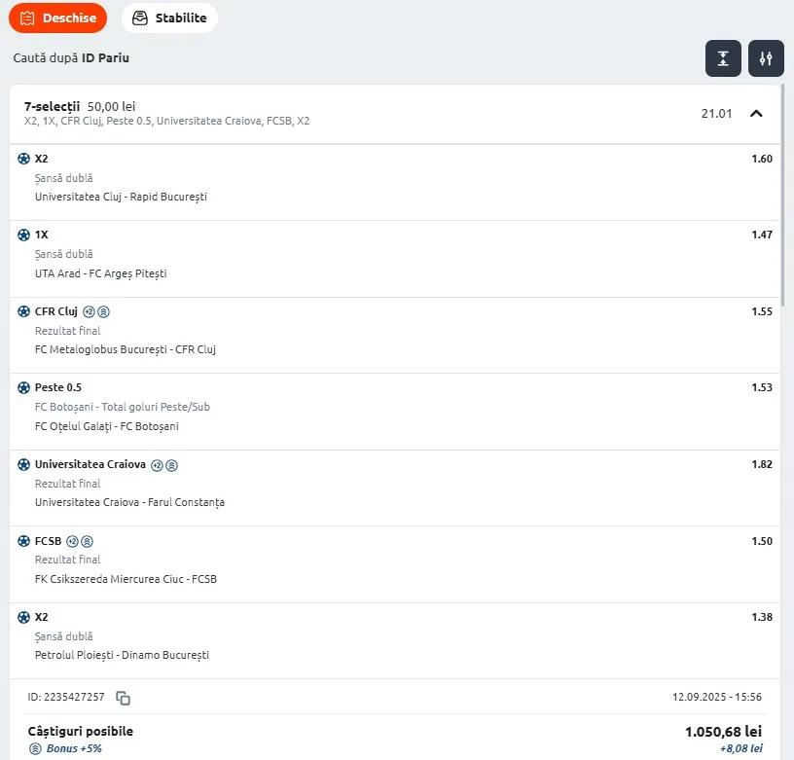This screenshot has width=794, height=760.
Task: Click the stake amount '50,00 lei'
Action: pyautogui.click(x=111, y=106)
